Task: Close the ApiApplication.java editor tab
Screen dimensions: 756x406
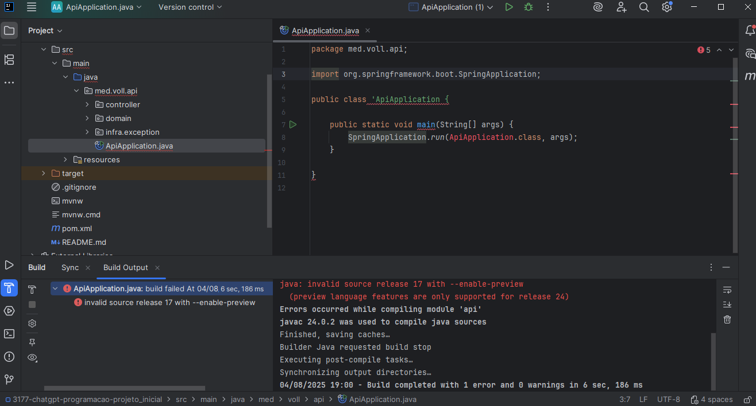Action: pos(368,30)
